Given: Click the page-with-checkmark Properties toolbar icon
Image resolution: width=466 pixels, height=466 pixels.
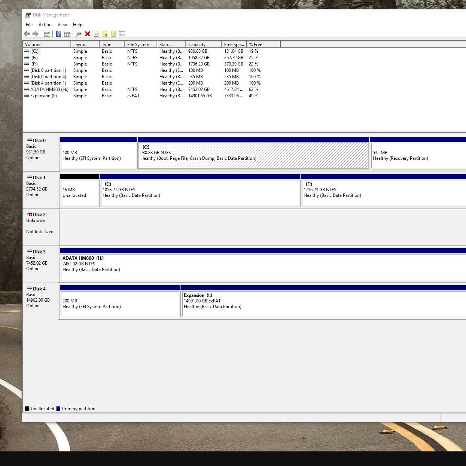Looking at the screenshot, I should 96,34.
